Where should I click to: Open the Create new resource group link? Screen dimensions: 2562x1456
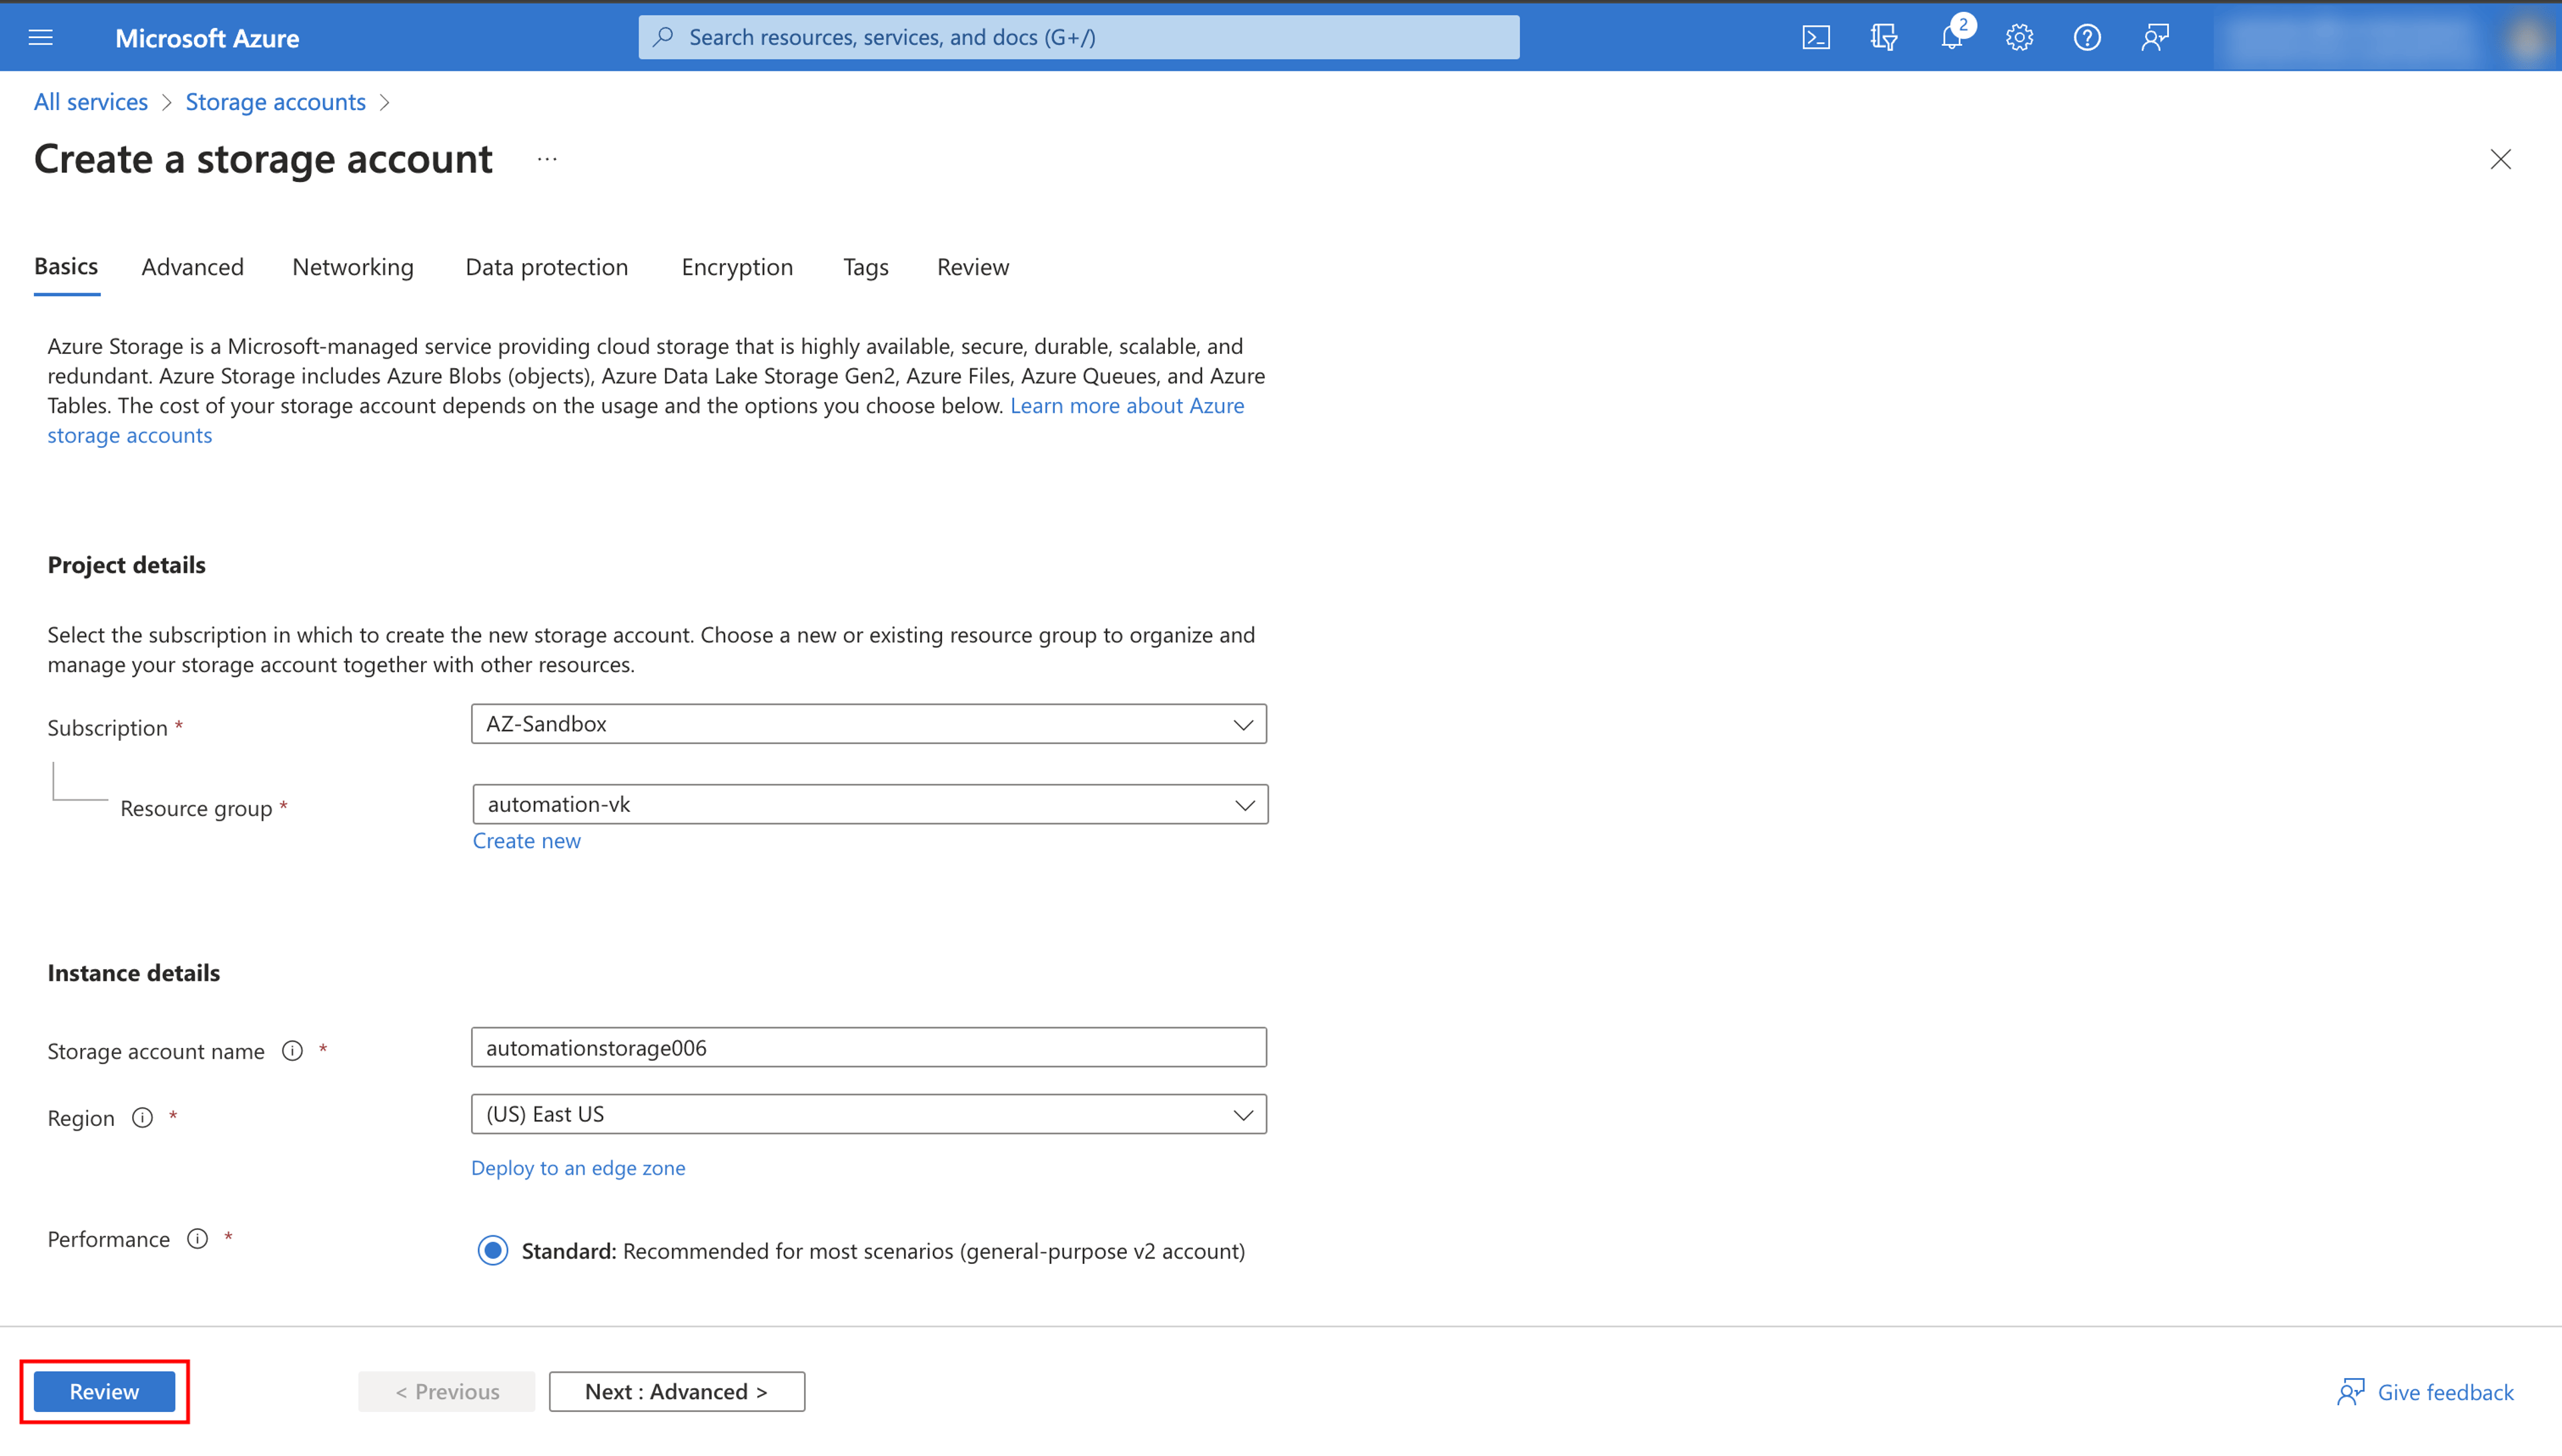526,841
